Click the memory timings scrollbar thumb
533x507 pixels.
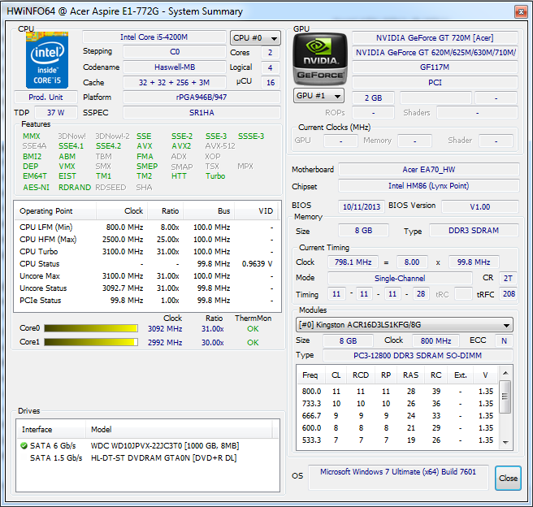click(505, 396)
